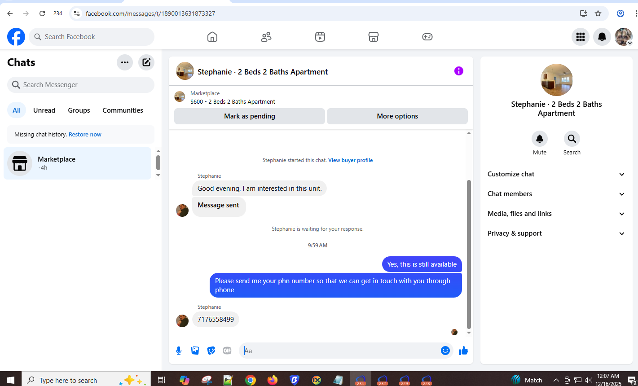The width and height of the screenshot is (638, 386).
Task: Click the conversation vertical scrollbar
Action: coord(469,254)
